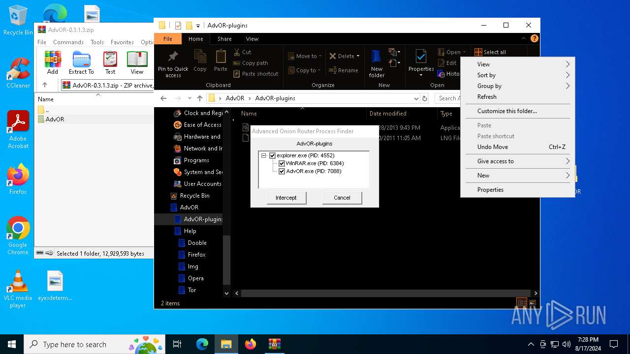This screenshot has width=630, height=354.
Task: Click the WinRAR Extract To icon
Action: click(81, 62)
